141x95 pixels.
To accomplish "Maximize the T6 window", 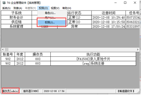I will click(x=125, y=3).
